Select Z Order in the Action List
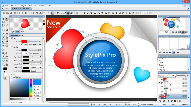Screen dimensions: 191x107 pyautogui.click(x=162, y=67)
